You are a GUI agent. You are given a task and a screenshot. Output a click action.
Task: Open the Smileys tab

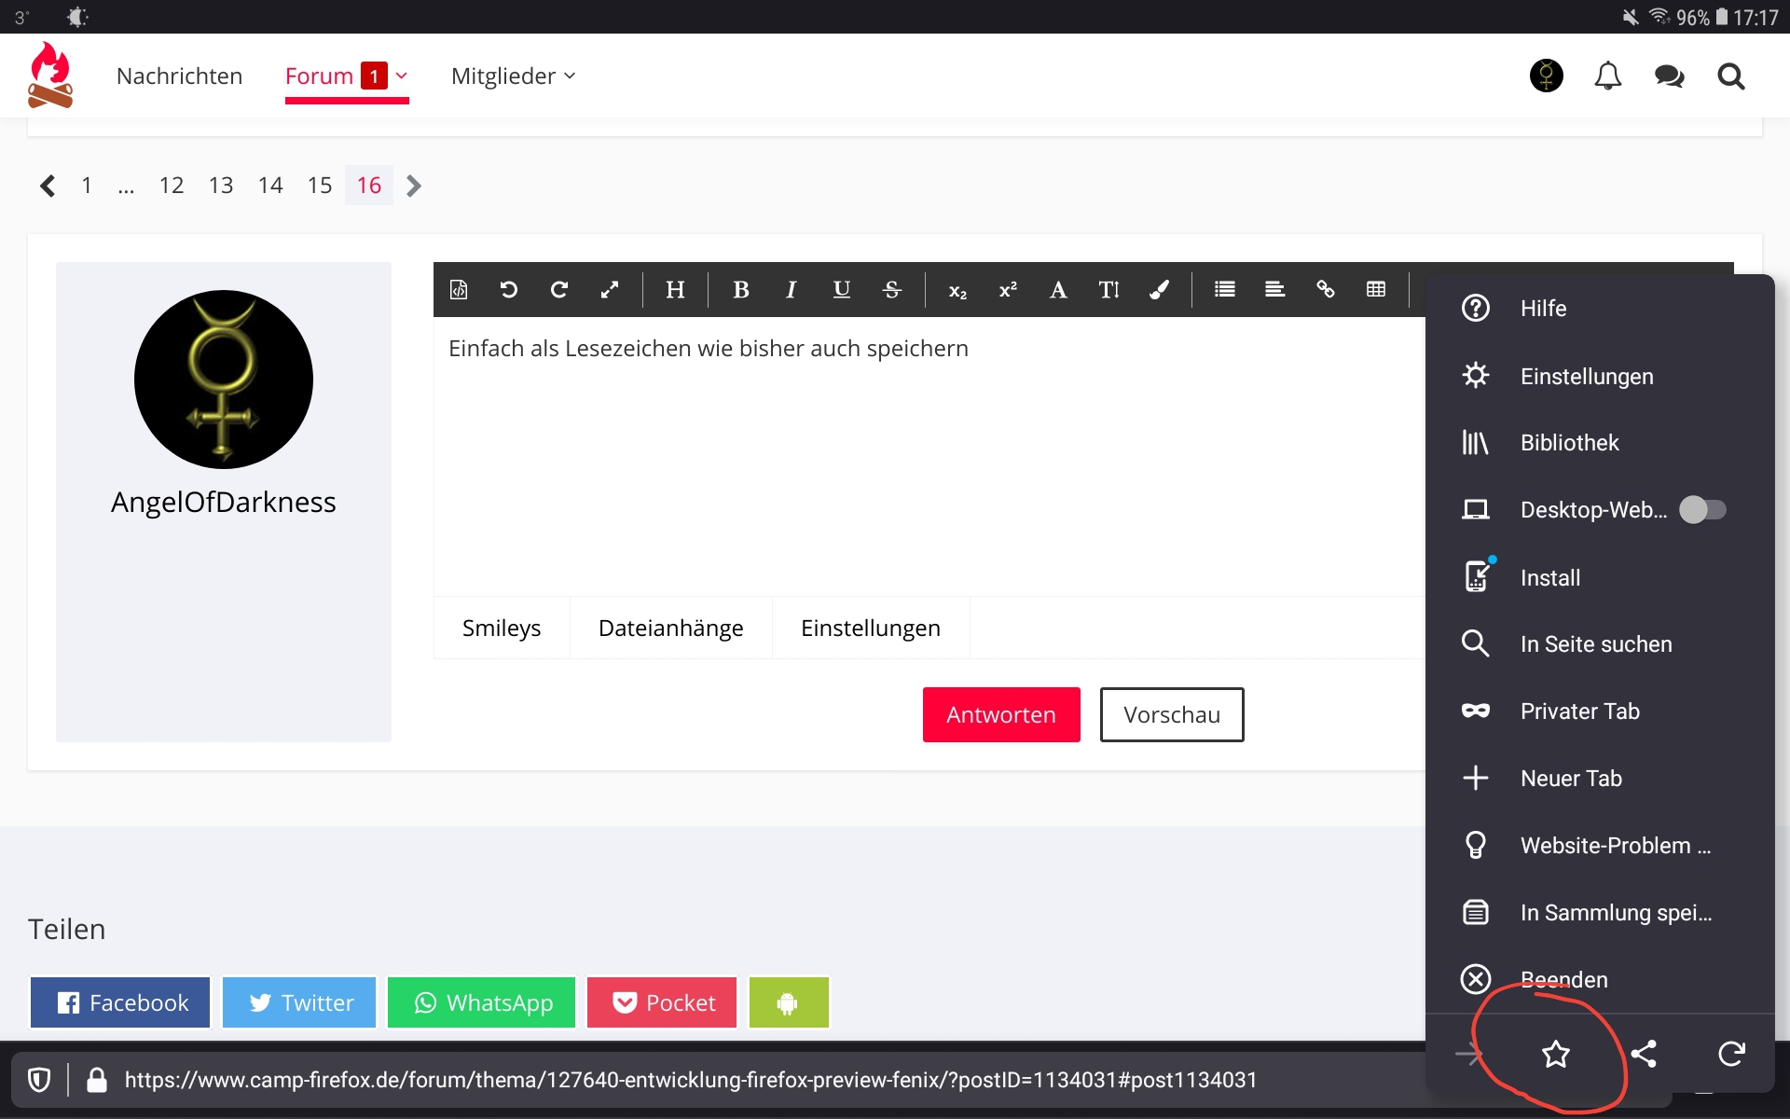point(502,629)
